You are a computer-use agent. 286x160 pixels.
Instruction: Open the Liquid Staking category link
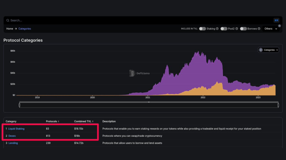(16, 129)
